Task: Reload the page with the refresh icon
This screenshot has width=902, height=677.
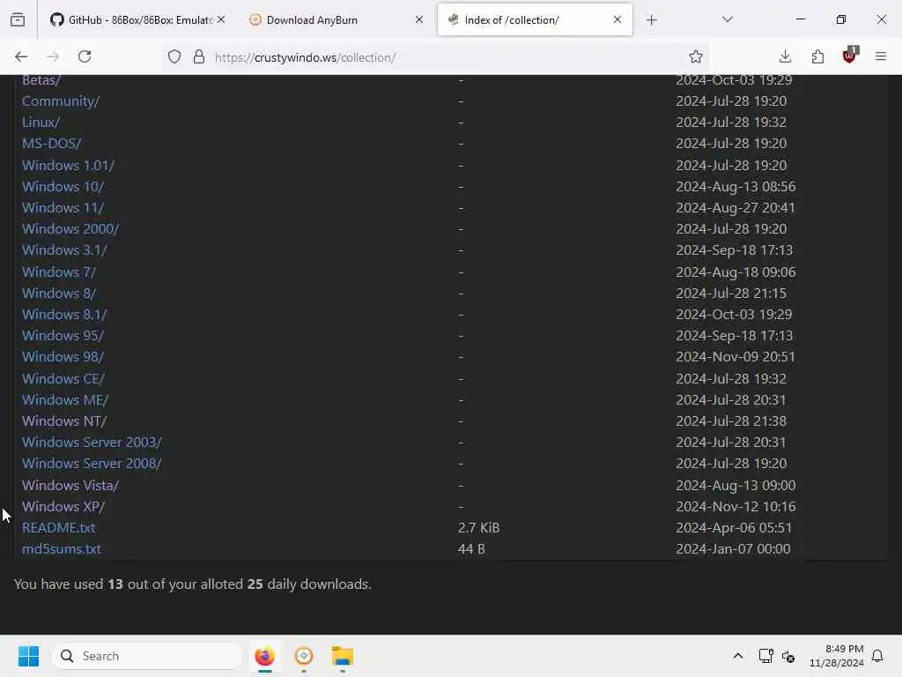Action: [85, 56]
